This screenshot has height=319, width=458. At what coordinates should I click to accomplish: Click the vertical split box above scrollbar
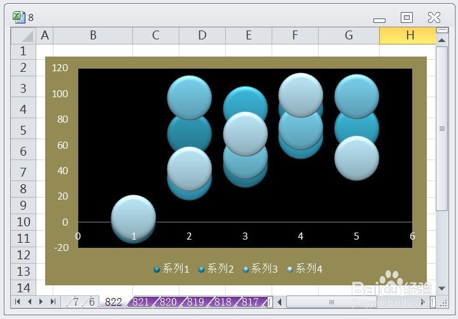coord(442,30)
